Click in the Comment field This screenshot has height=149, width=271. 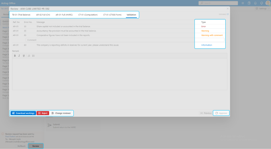(x=107, y=40)
